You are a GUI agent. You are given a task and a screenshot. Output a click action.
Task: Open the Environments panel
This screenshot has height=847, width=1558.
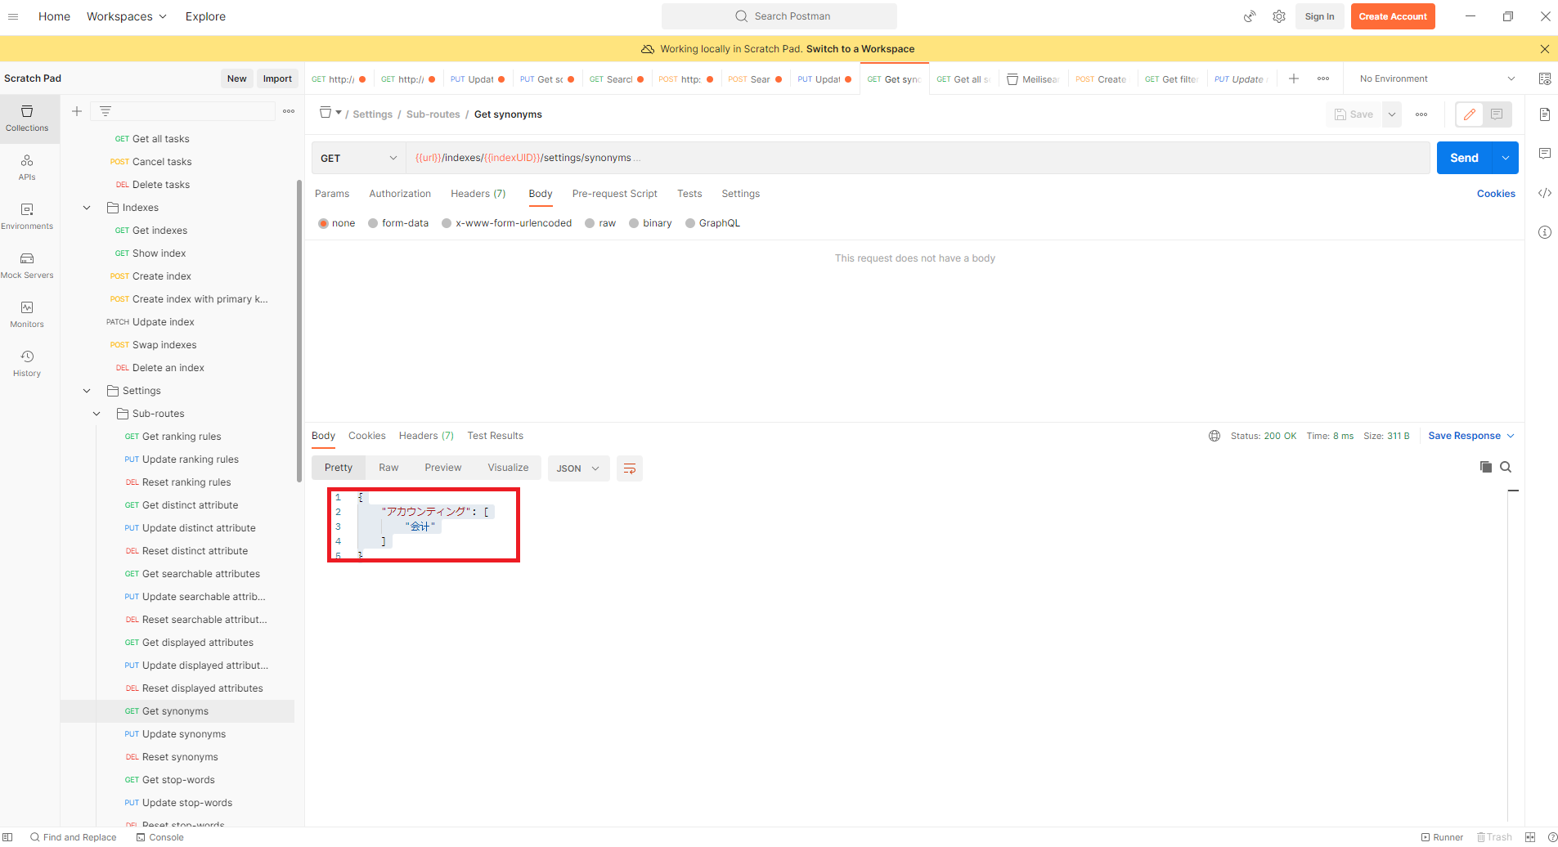coord(27,215)
